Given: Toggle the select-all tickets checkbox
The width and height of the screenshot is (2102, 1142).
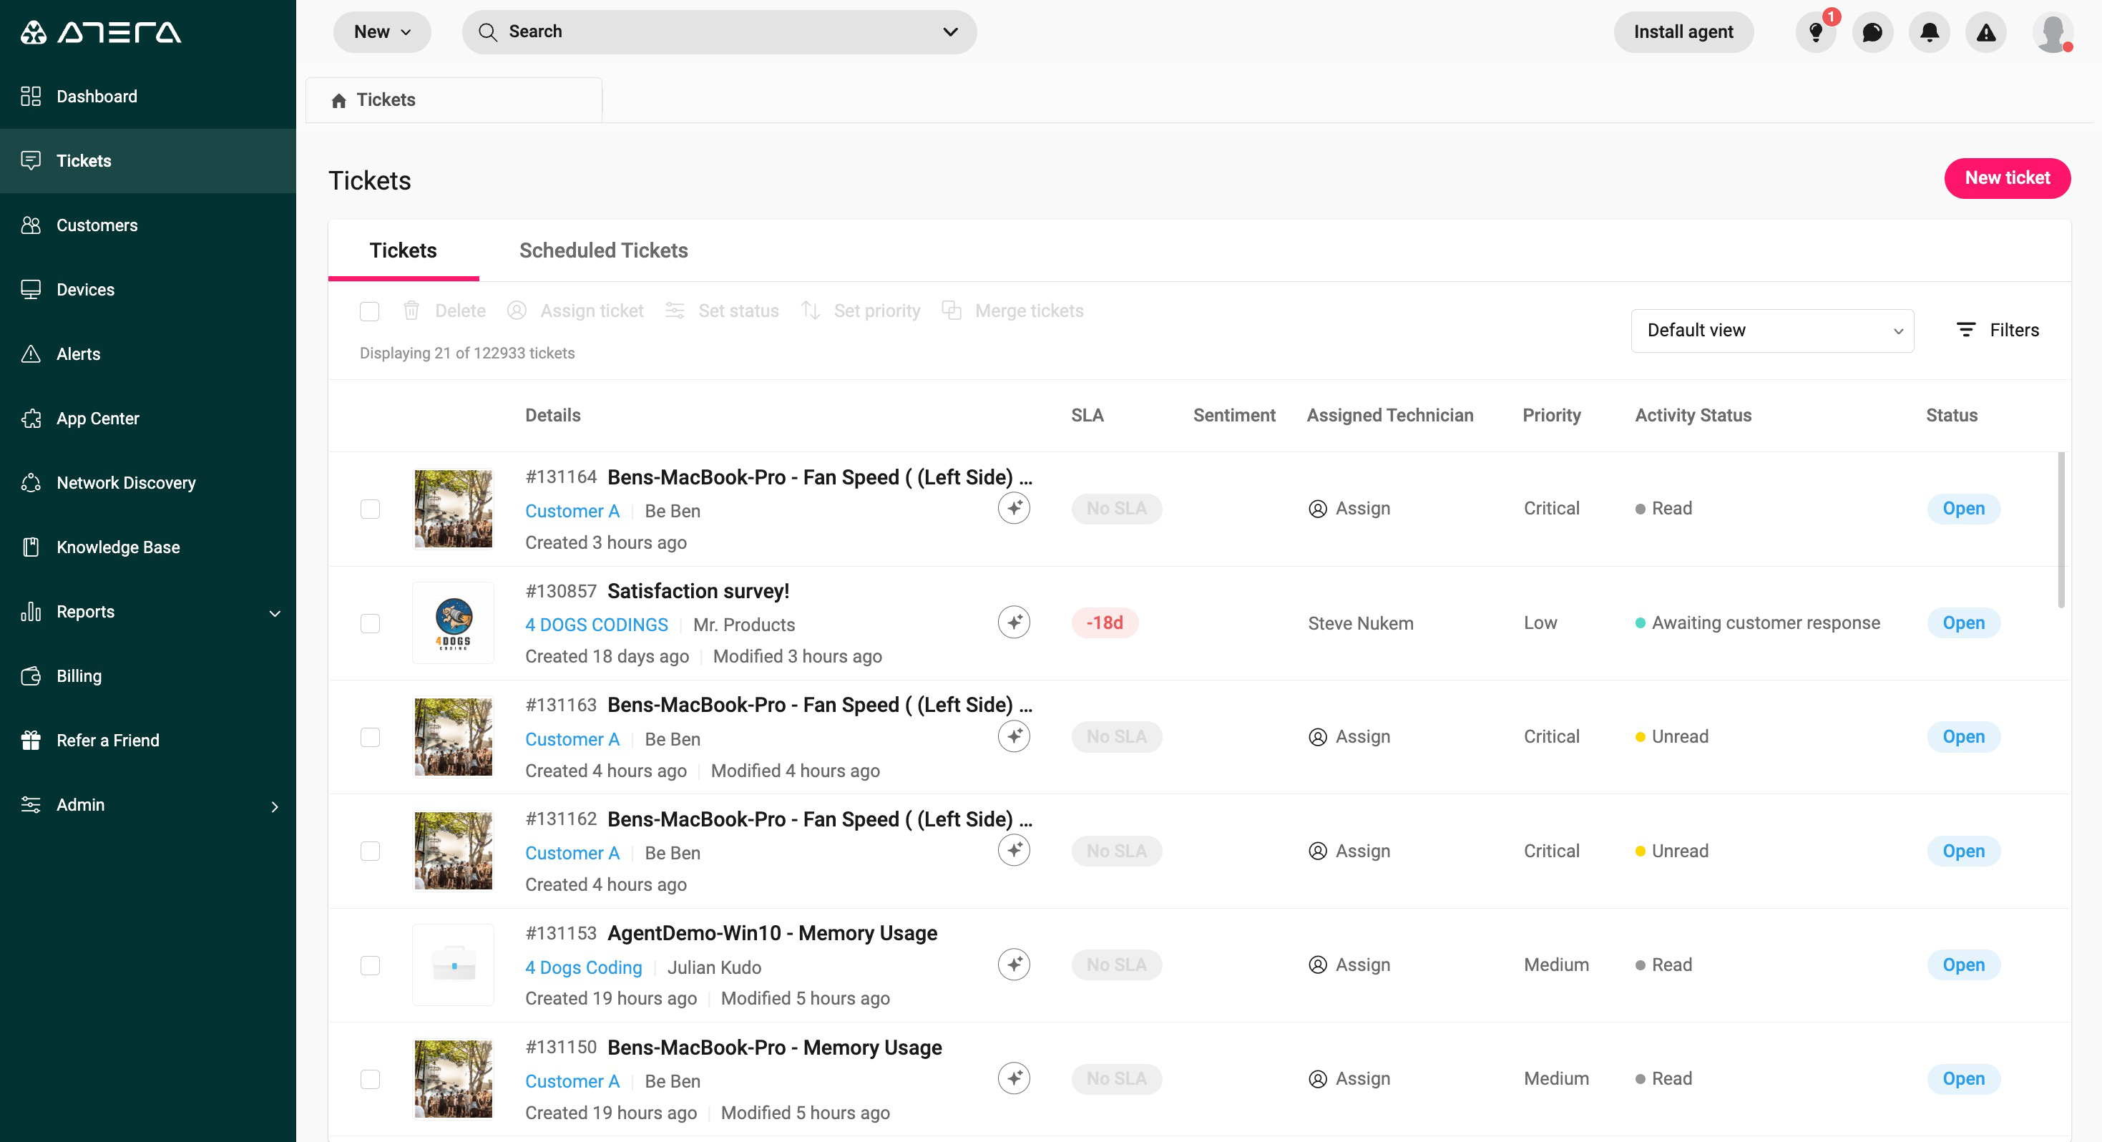Looking at the screenshot, I should 370,311.
